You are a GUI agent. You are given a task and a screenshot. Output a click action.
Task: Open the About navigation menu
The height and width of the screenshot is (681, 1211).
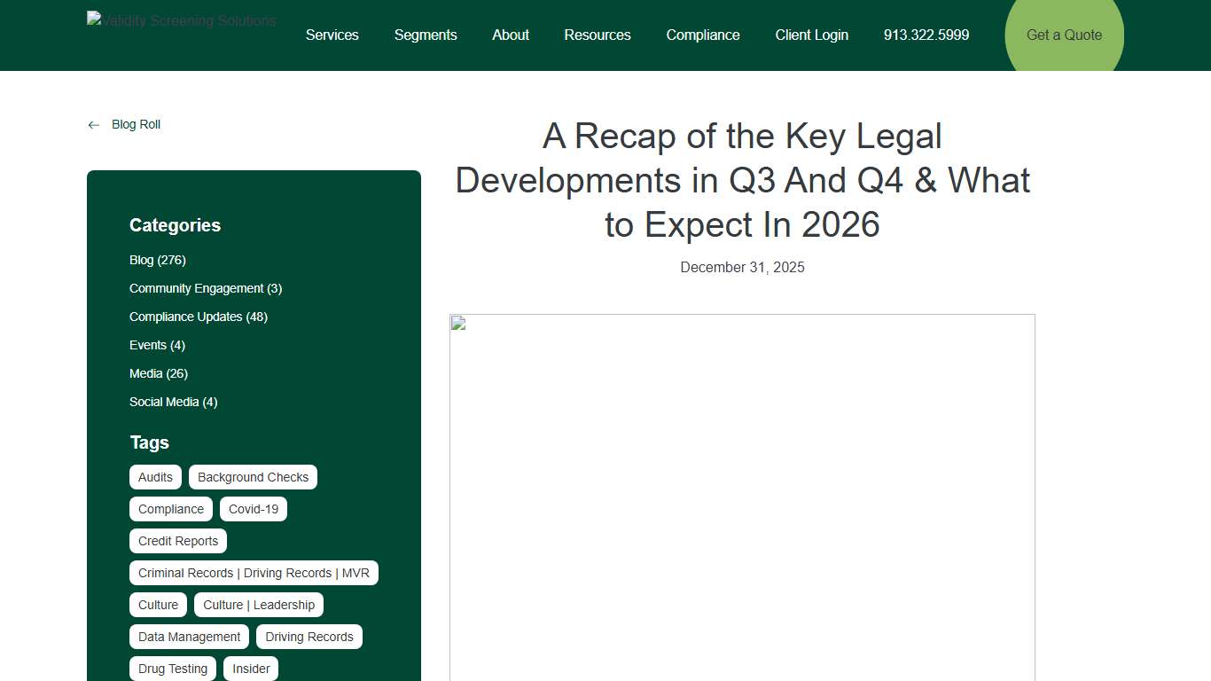[510, 35]
